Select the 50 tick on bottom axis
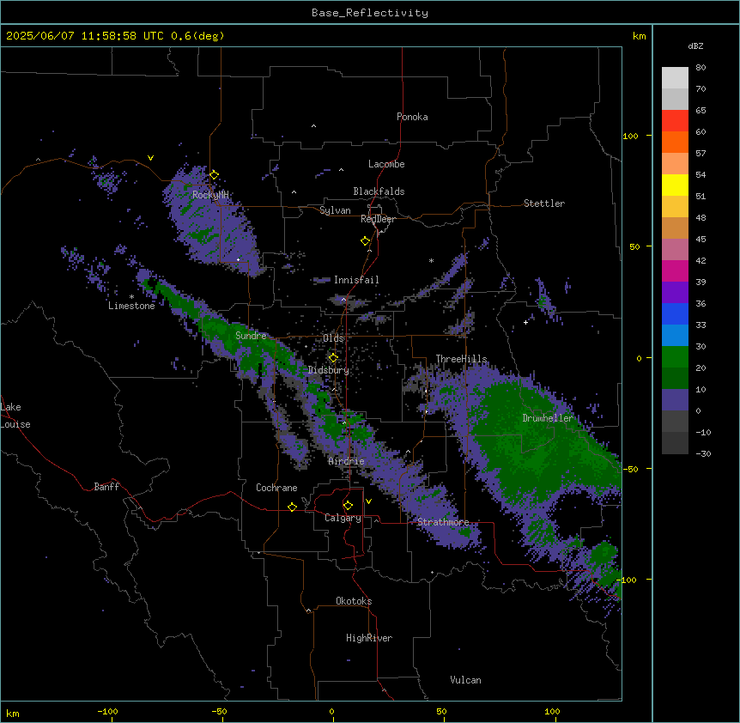Image resolution: width=740 pixels, height=723 pixels. click(441, 711)
